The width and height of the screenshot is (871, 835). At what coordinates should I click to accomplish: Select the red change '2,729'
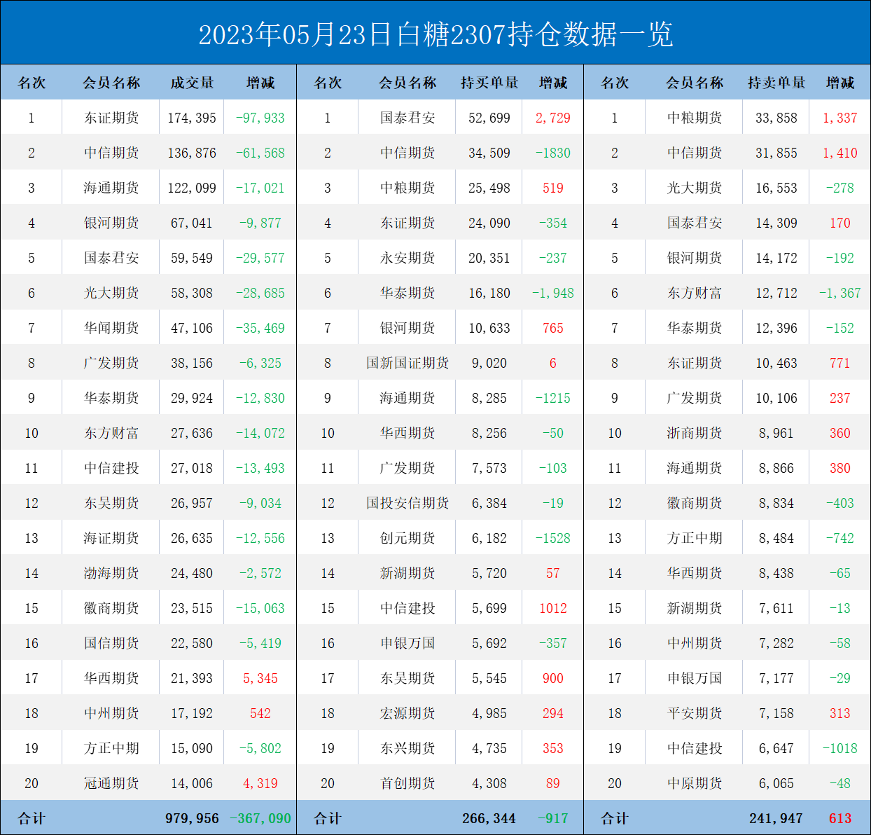coord(553,118)
